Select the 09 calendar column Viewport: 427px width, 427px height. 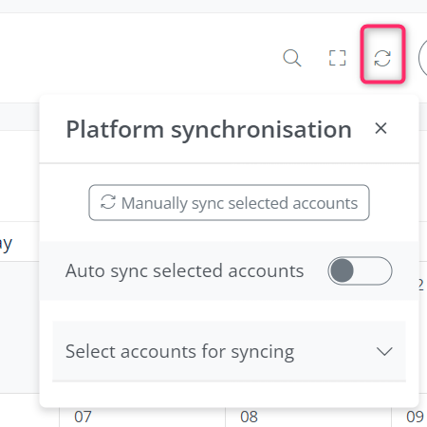(415, 417)
